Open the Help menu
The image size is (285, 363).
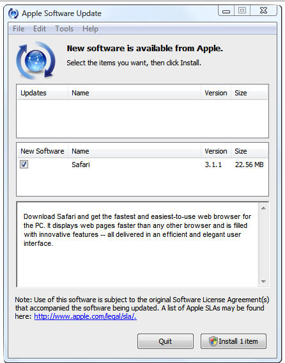(90, 29)
